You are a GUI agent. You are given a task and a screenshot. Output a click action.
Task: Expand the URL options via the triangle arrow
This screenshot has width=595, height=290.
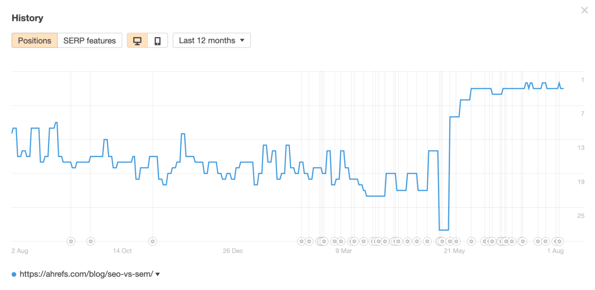[157, 274]
